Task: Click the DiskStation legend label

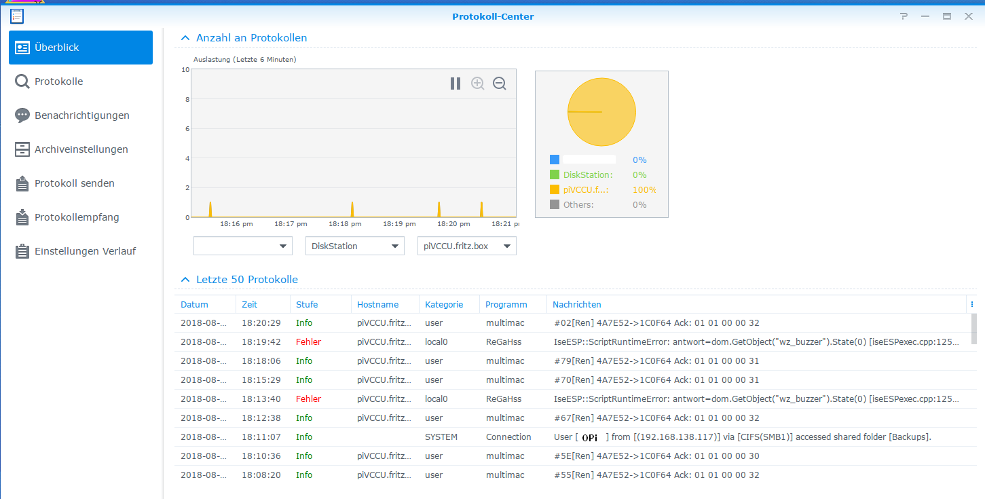Action: (x=588, y=174)
